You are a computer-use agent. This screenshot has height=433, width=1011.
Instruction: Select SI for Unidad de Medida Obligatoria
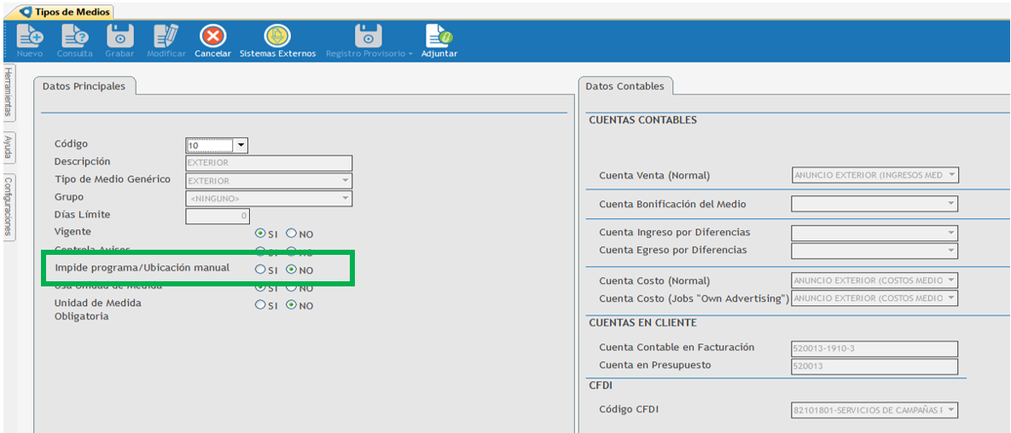[x=260, y=305]
